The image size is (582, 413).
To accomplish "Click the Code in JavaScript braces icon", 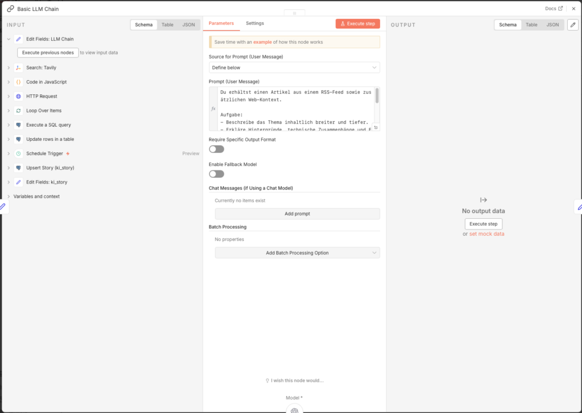I will [x=19, y=82].
